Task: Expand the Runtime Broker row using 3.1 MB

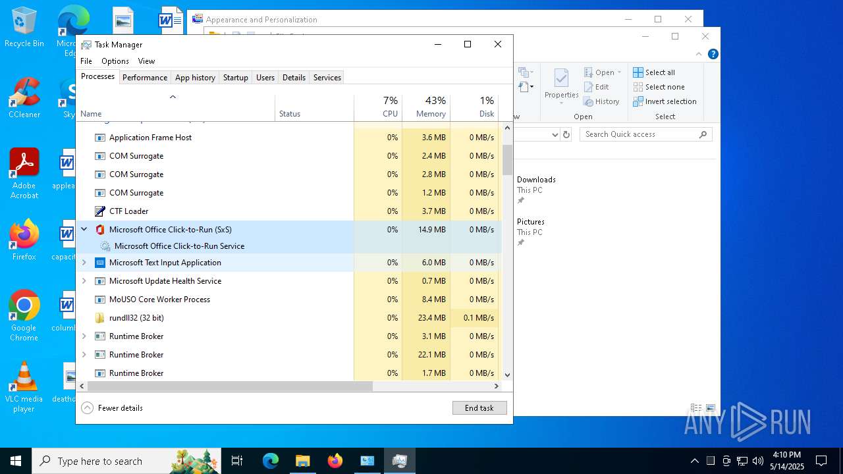Action: click(84, 336)
